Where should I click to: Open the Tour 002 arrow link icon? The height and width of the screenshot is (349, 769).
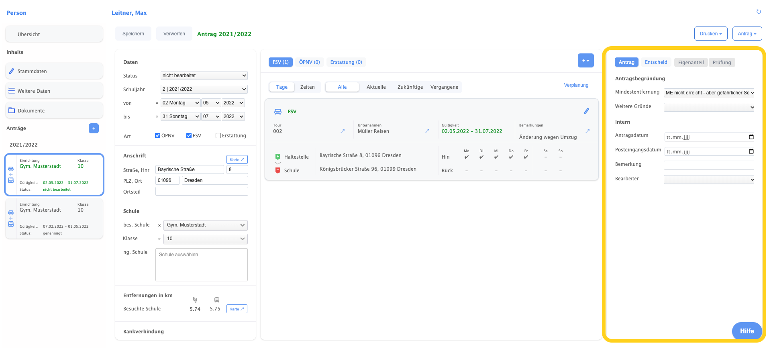[343, 131]
